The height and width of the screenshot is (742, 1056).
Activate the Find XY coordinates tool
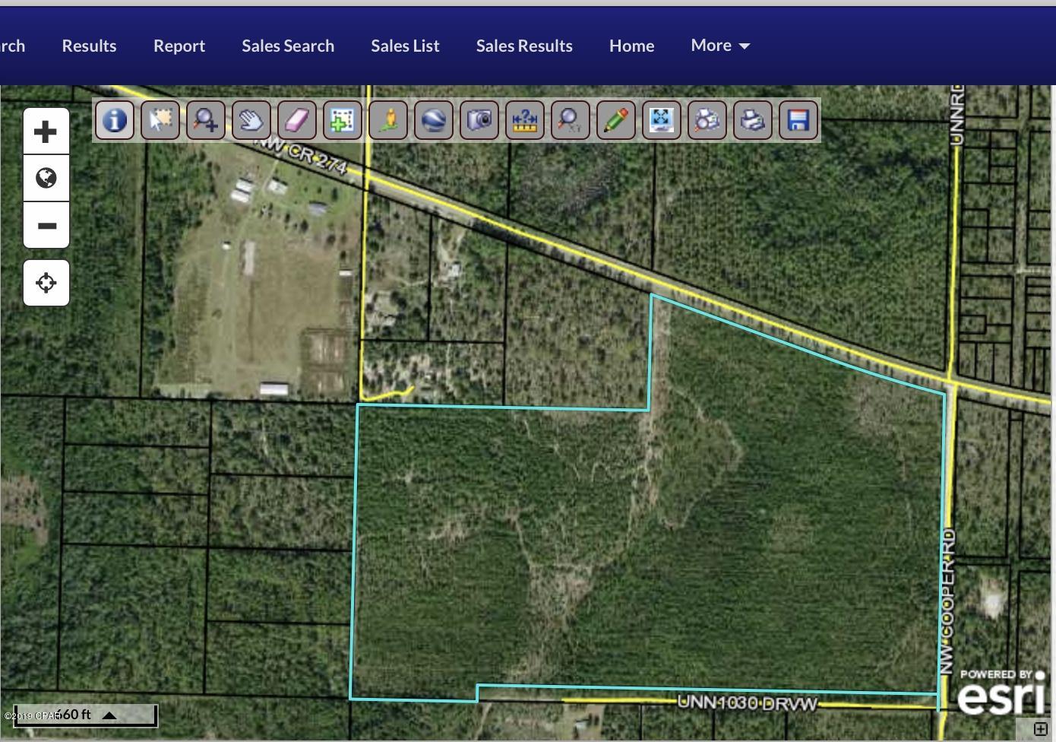[571, 120]
